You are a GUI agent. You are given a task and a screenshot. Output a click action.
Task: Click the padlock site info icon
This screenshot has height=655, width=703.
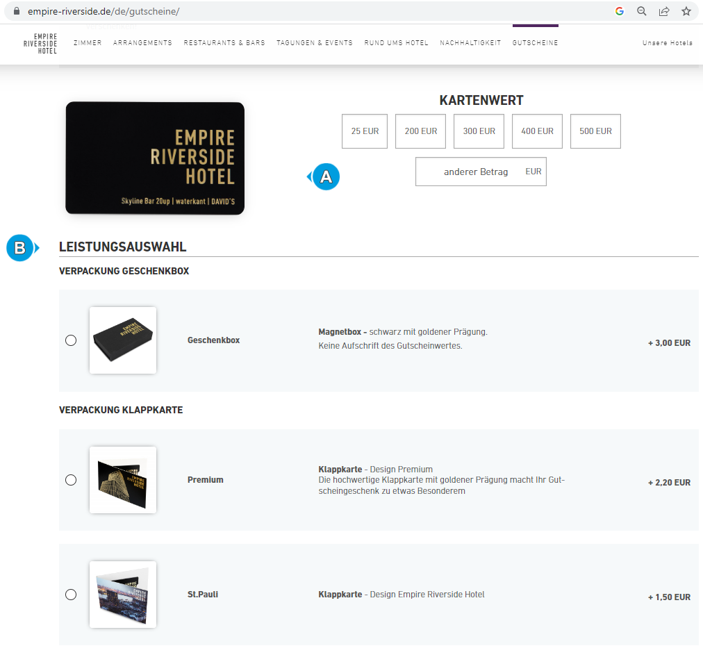click(x=17, y=11)
